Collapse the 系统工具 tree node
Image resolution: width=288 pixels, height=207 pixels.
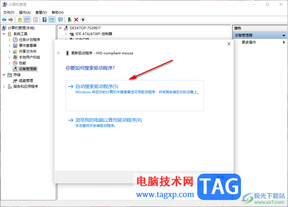pos(4,34)
